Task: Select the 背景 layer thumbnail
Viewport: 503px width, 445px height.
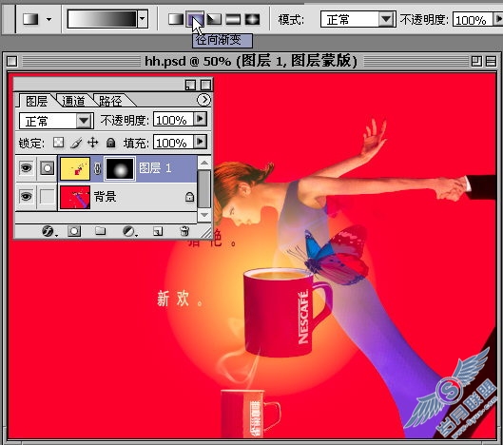Action: [75, 197]
